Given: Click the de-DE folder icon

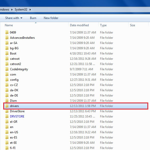Looking at the screenshot, I should (7, 95).
